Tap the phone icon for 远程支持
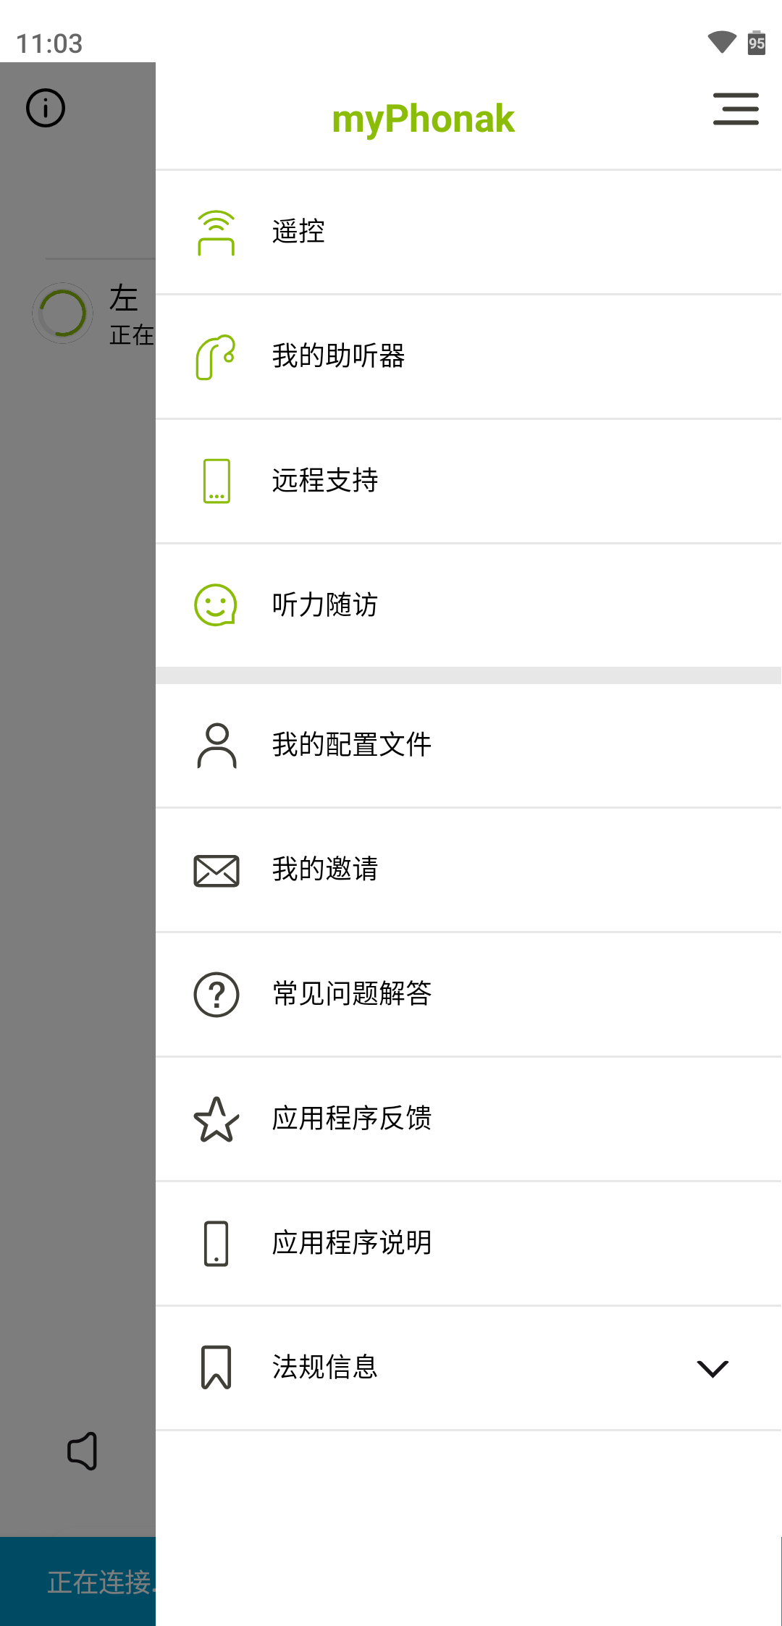Viewport: 782px width, 1626px height. pos(216,480)
